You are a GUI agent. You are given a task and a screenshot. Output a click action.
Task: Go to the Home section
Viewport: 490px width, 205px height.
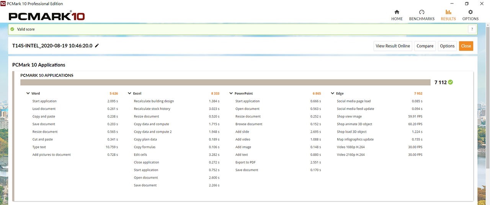tap(397, 15)
